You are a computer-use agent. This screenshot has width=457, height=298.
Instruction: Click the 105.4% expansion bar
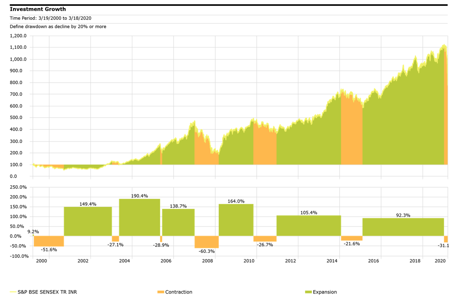308,226
